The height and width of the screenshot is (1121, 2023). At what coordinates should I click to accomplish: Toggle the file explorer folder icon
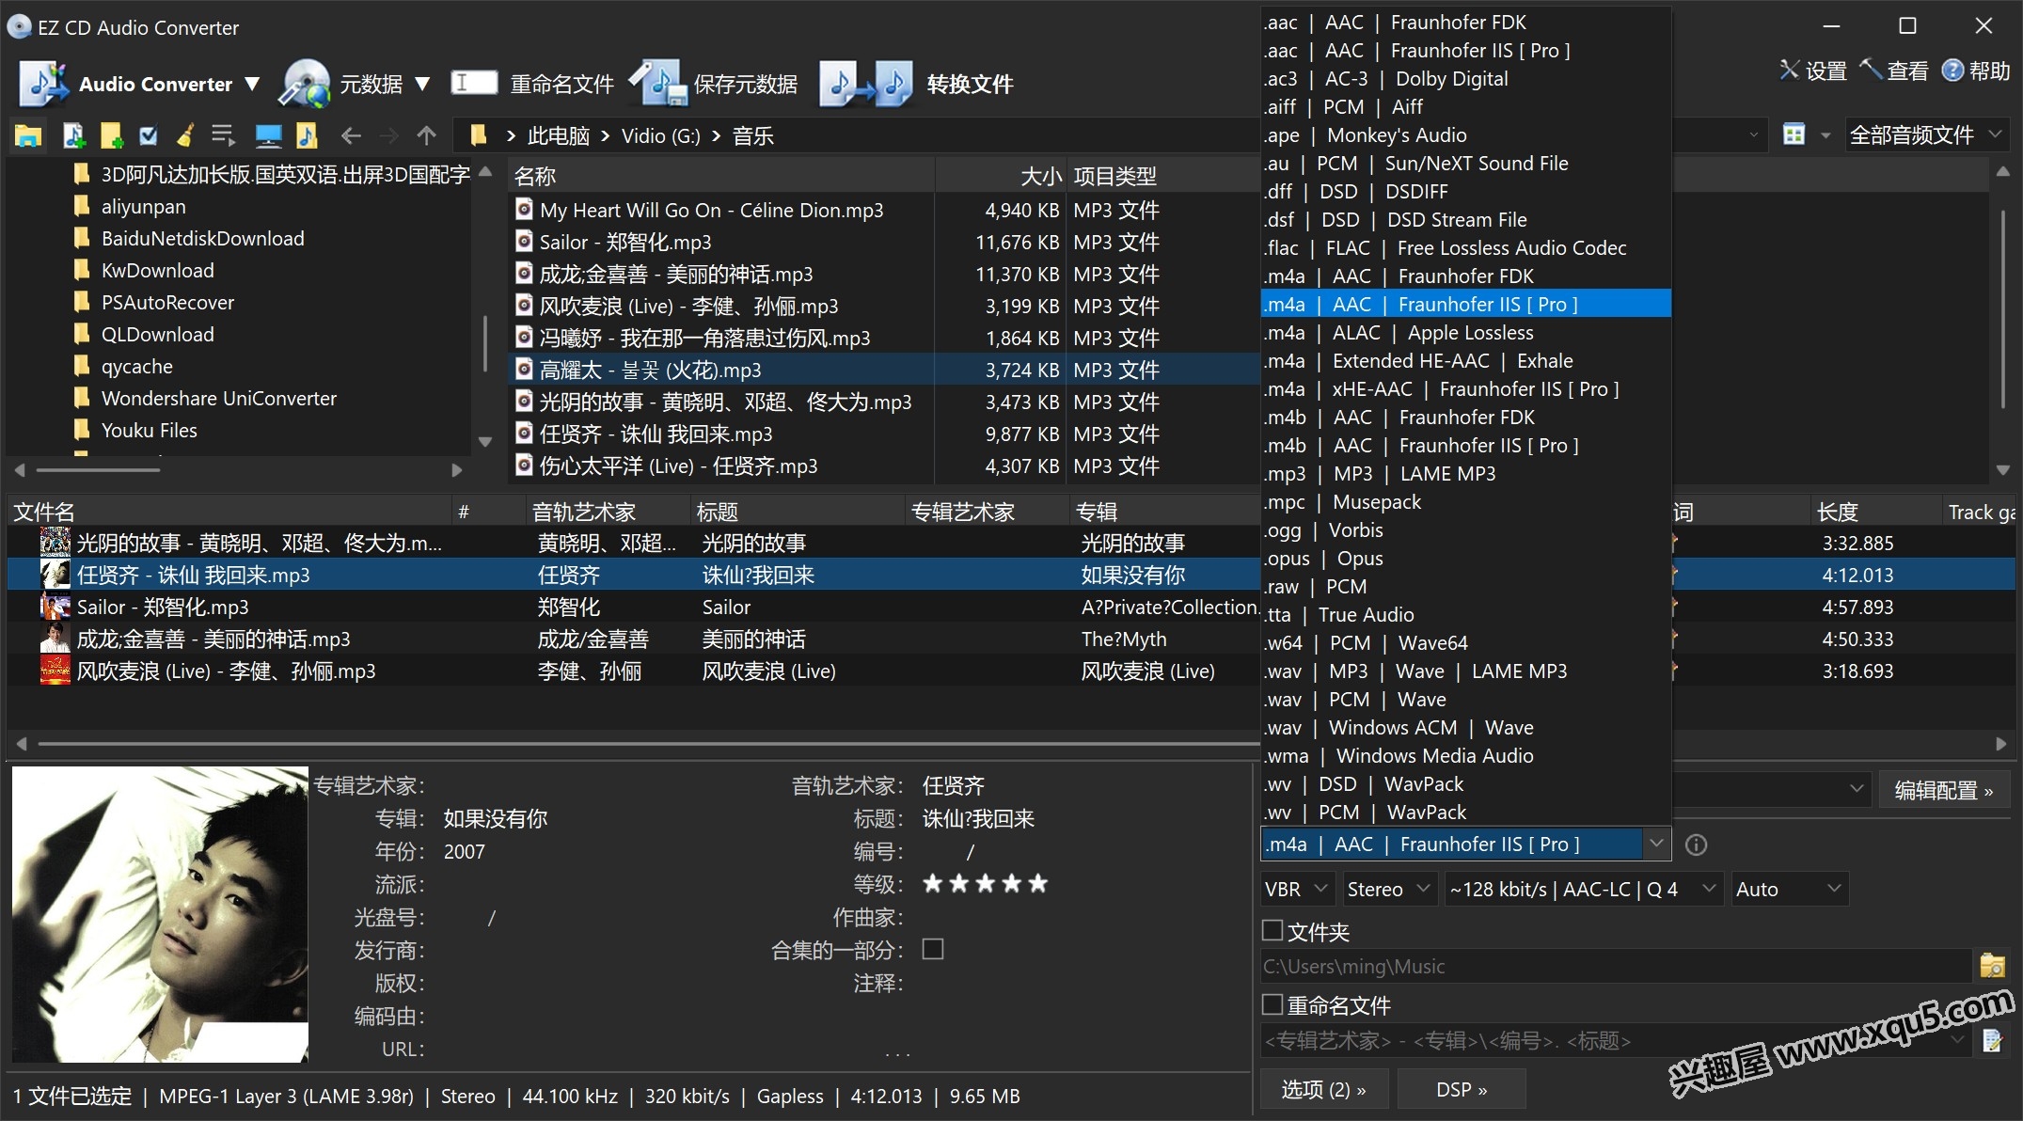click(x=28, y=136)
